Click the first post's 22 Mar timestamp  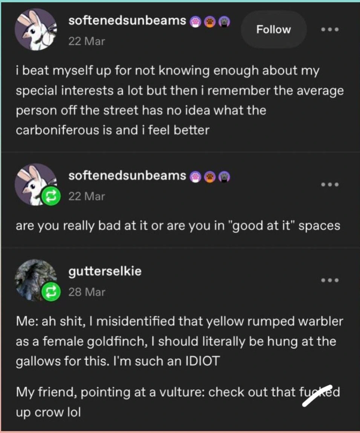pyautogui.click(x=87, y=41)
